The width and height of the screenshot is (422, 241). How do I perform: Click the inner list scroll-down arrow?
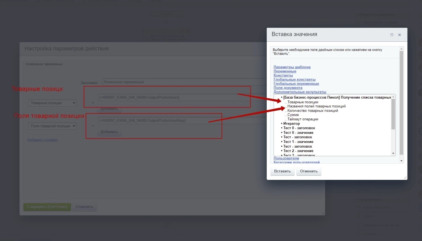click(x=393, y=154)
